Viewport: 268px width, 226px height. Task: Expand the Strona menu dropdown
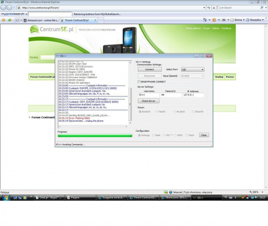pos(244,20)
